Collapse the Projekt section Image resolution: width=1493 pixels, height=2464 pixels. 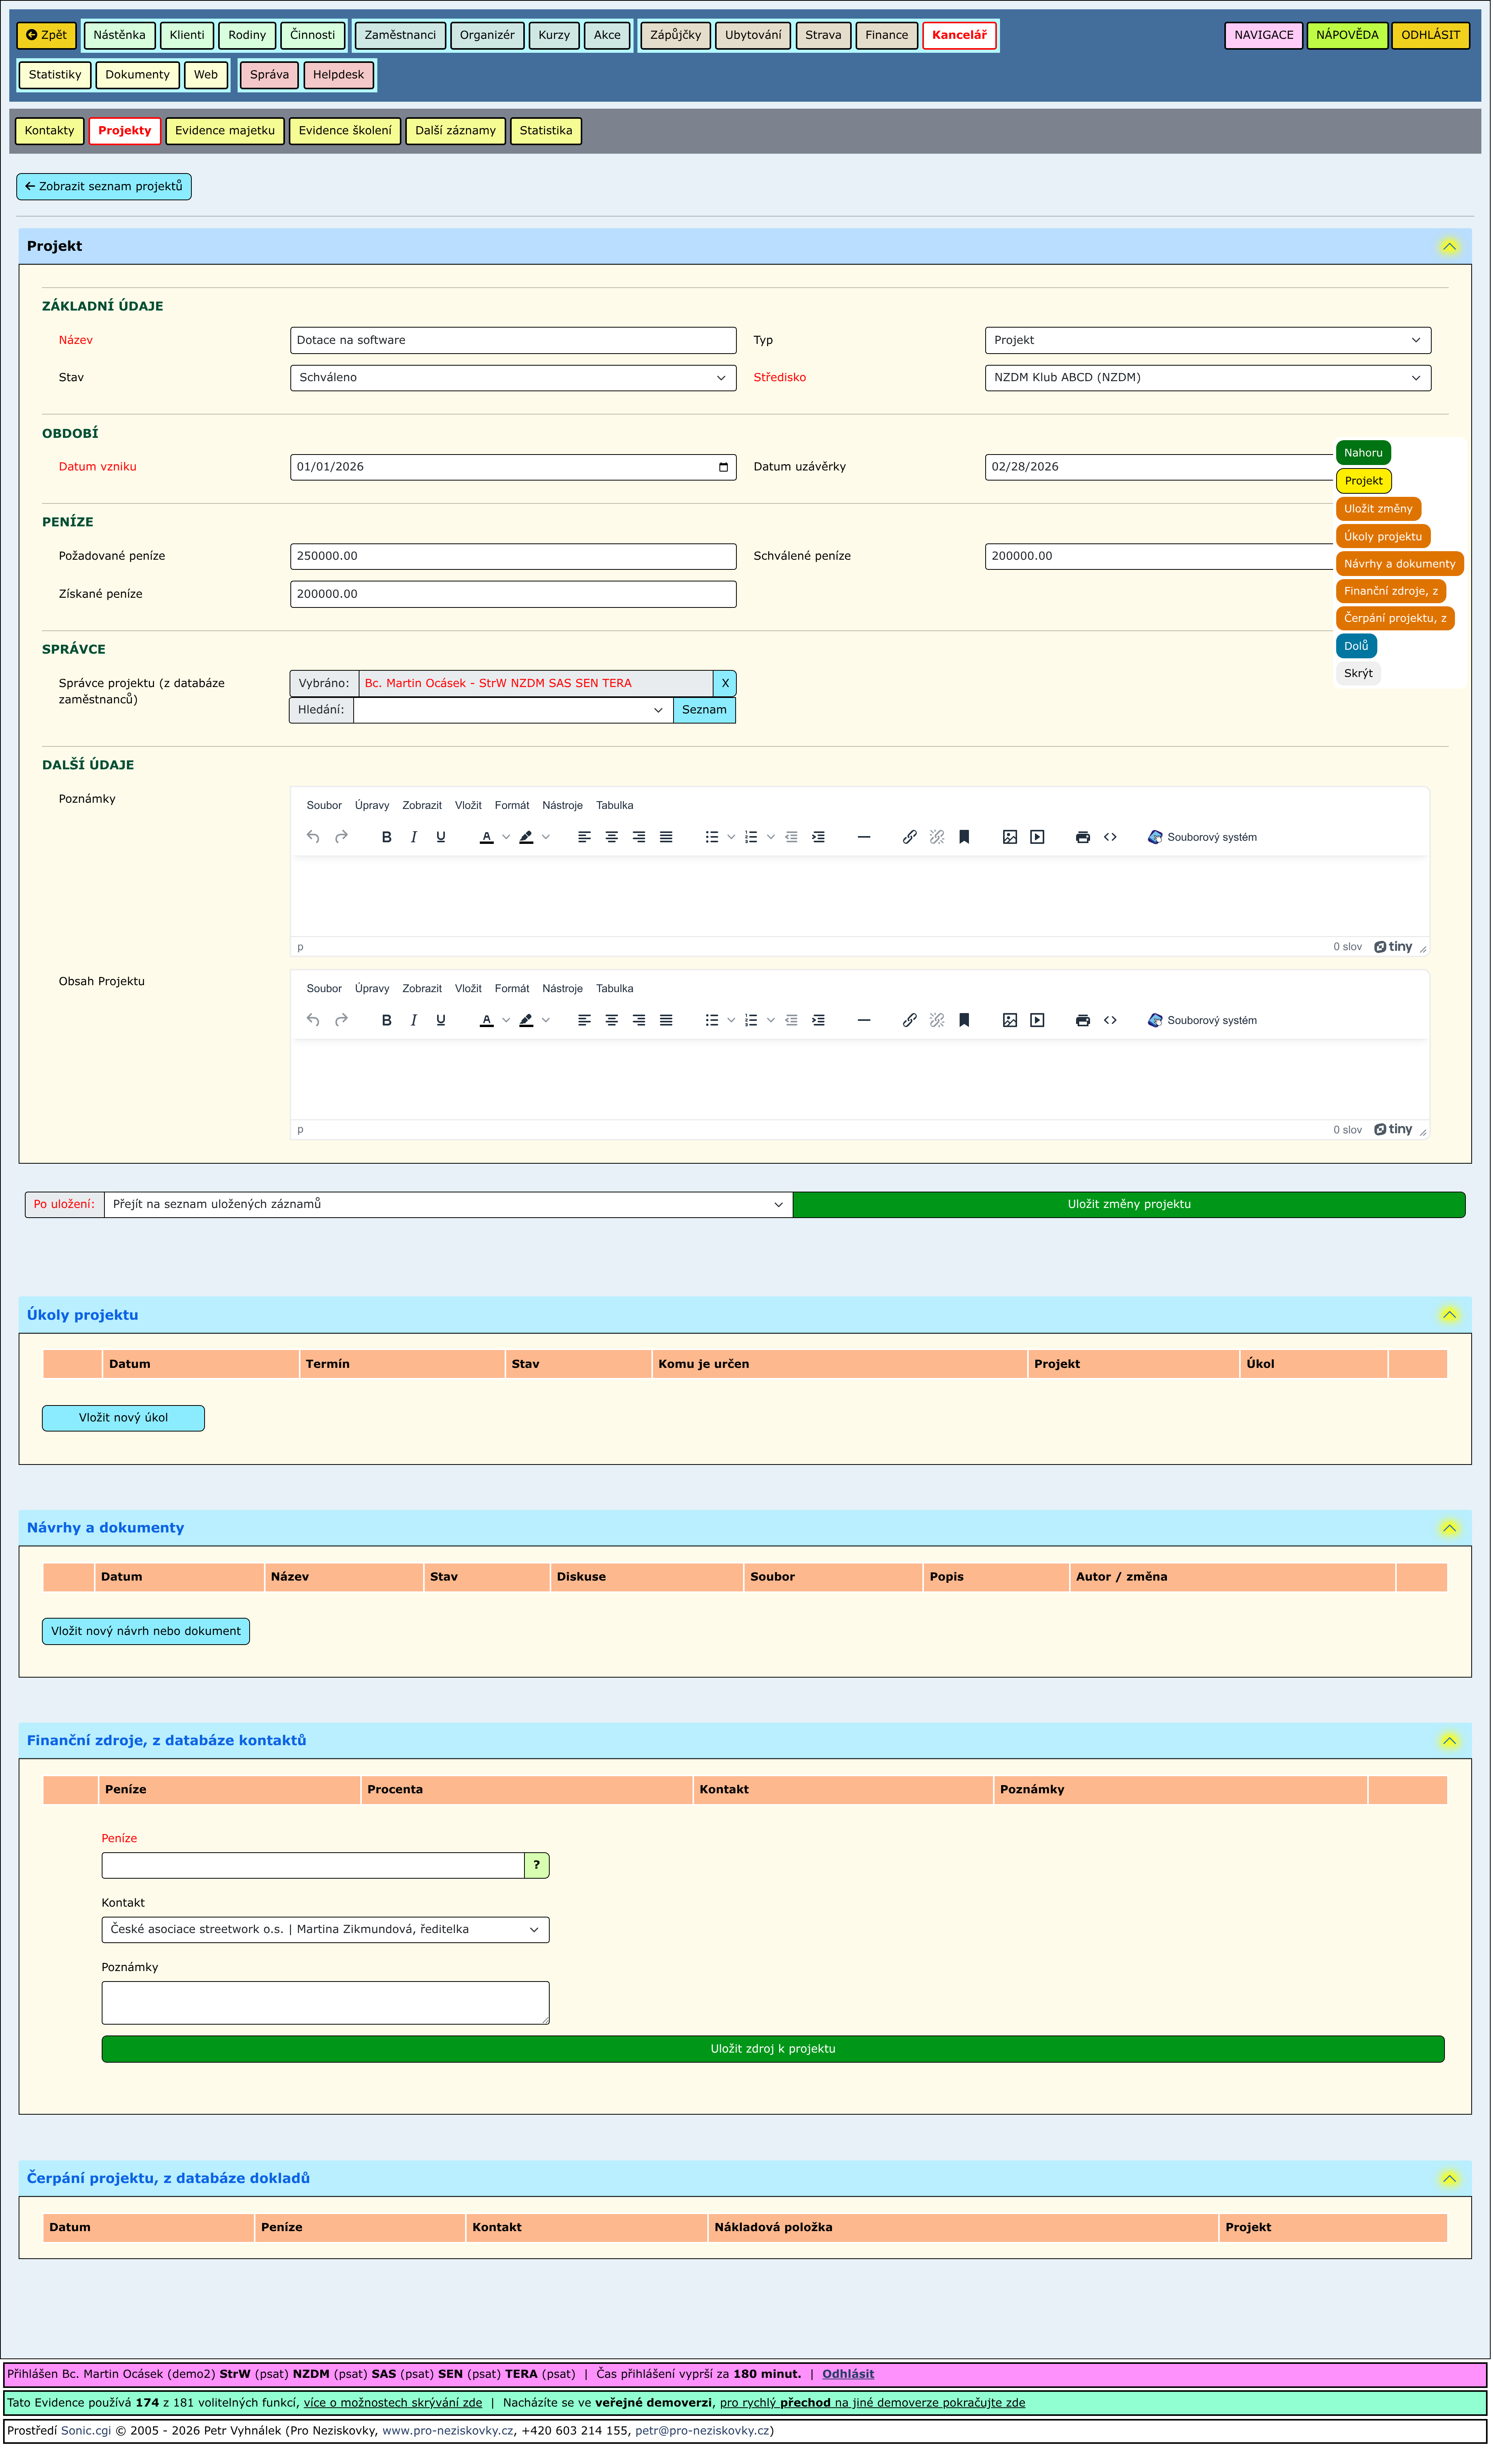[1449, 246]
